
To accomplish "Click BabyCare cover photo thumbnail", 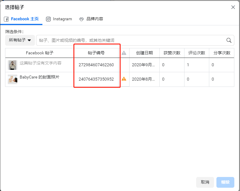I will click(13, 79).
